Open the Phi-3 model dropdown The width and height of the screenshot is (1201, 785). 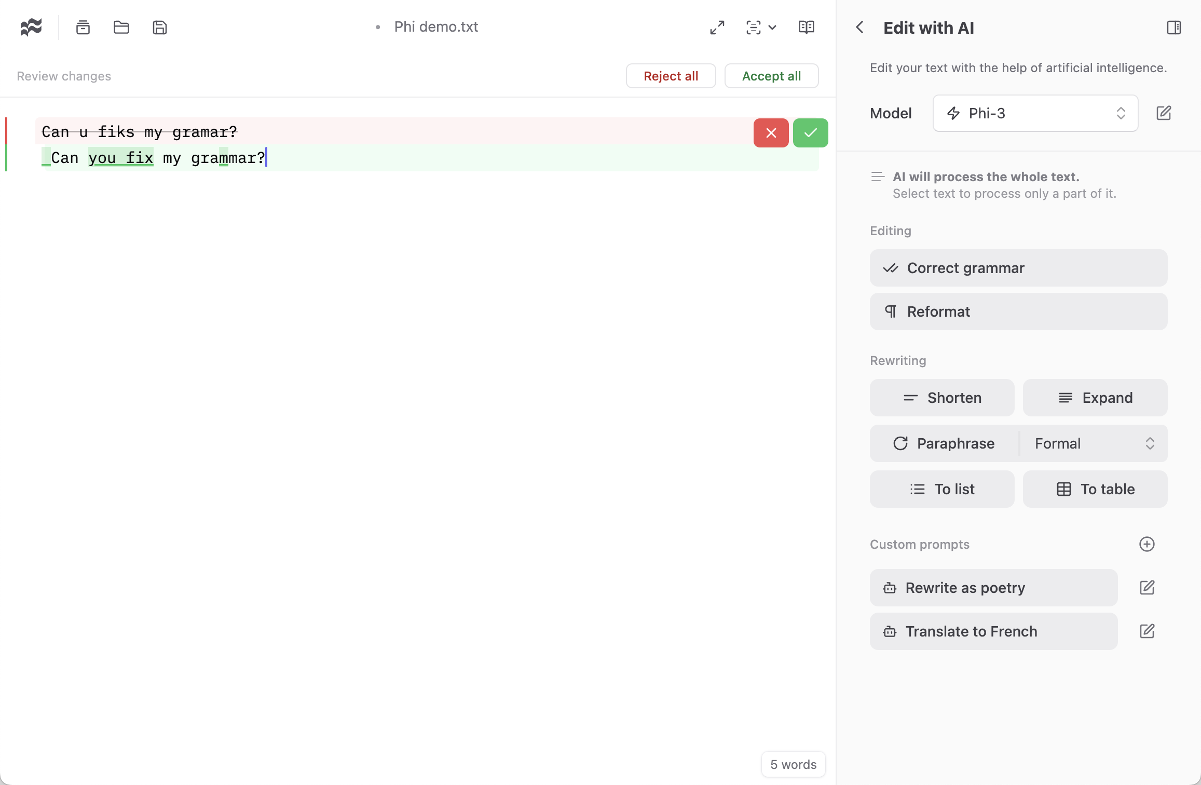[1035, 113]
